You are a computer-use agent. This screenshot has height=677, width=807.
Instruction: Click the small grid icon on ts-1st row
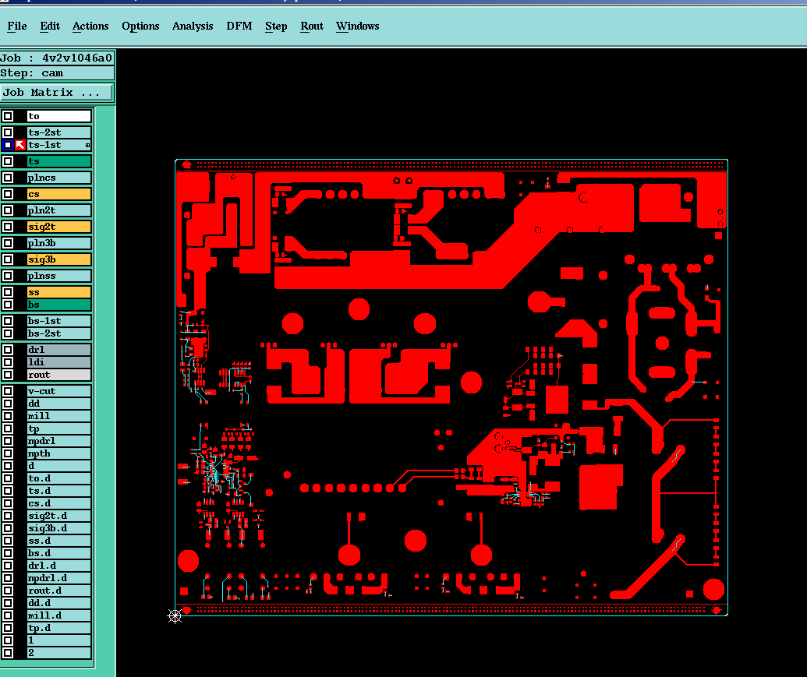[87, 146]
